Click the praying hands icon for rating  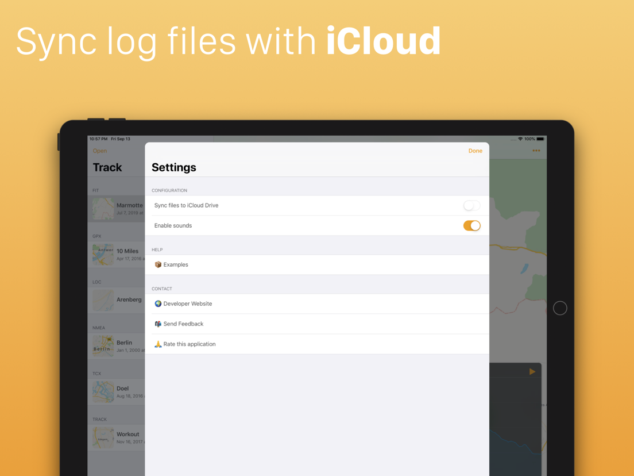coord(158,344)
